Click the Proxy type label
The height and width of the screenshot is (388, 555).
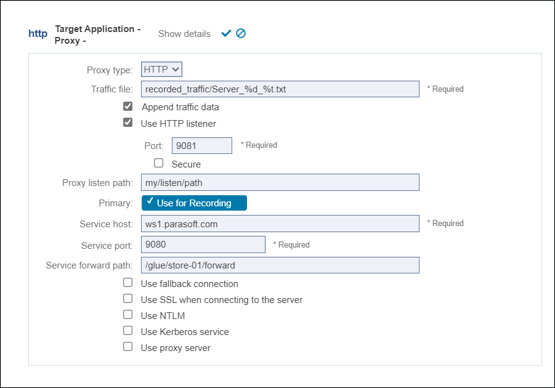[110, 70]
